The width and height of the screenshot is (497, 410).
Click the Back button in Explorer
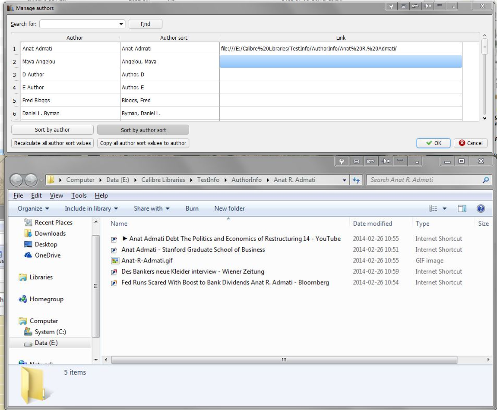point(16,180)
